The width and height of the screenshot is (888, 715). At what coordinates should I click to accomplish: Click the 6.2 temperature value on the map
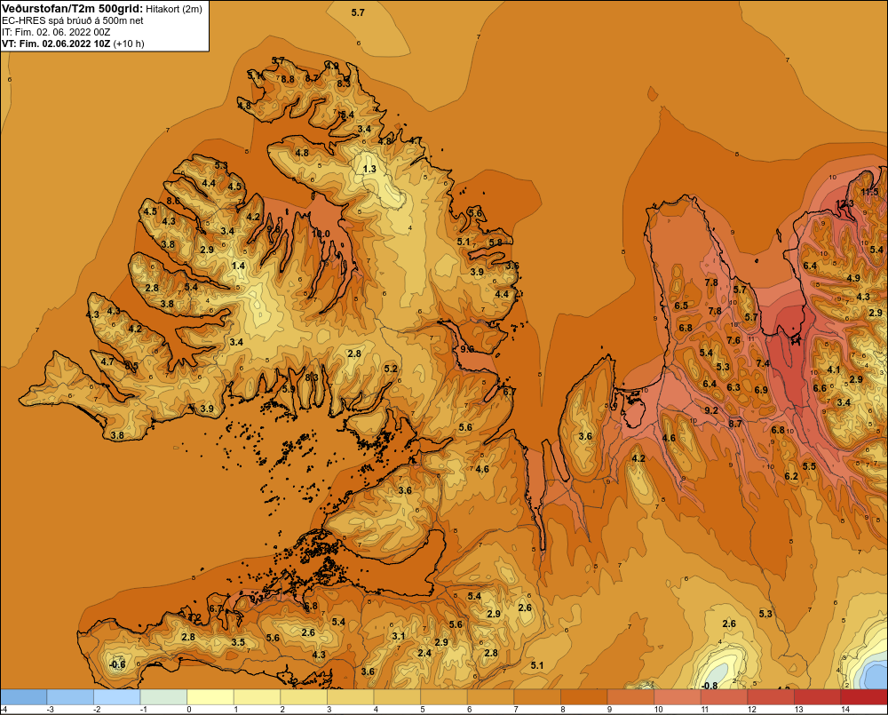(791, 476)
